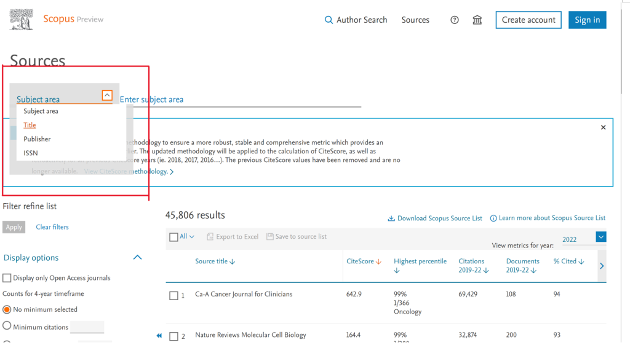Image resolution: width=630 pixels, height=348 pixels.
Task: Open the institution building icon
Action: click(x=477, y=20)
